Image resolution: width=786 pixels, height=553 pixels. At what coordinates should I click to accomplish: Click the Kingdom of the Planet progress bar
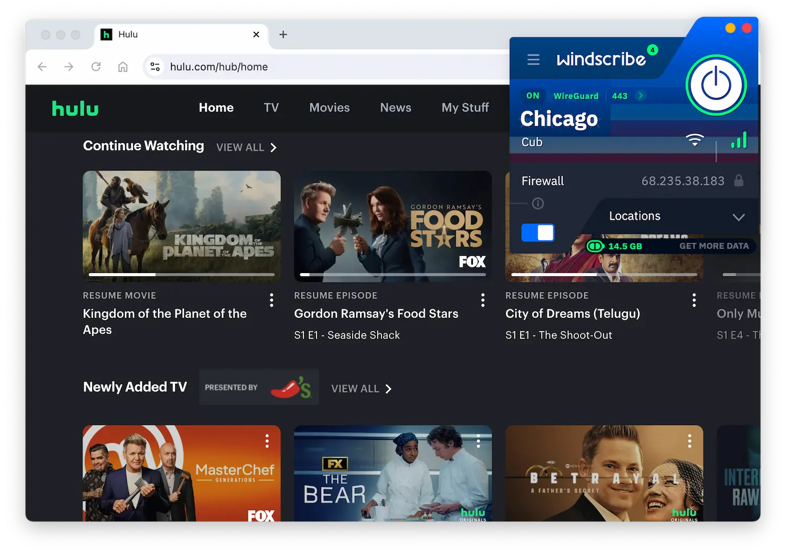click(181, 274)
